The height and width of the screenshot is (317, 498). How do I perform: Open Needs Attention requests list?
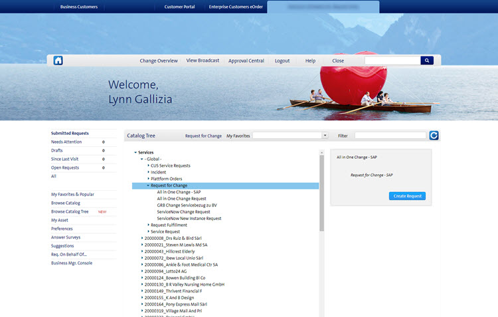[x=66, y=142]
